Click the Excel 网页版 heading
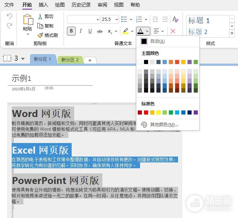Screen dimensions: 238x218 point(40,150)
